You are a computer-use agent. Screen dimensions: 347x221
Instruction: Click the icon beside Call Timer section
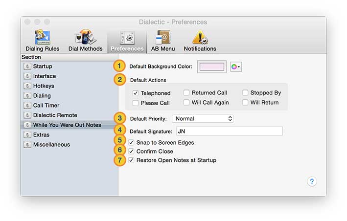(27, 106)
